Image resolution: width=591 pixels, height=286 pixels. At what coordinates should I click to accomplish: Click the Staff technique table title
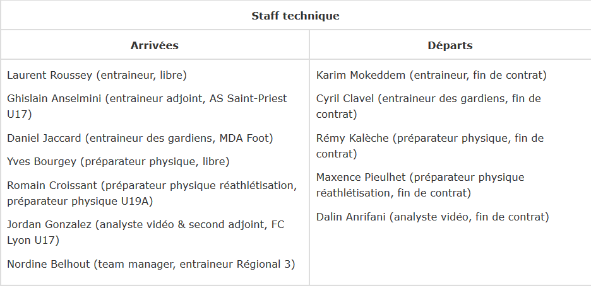coord(295,16)
